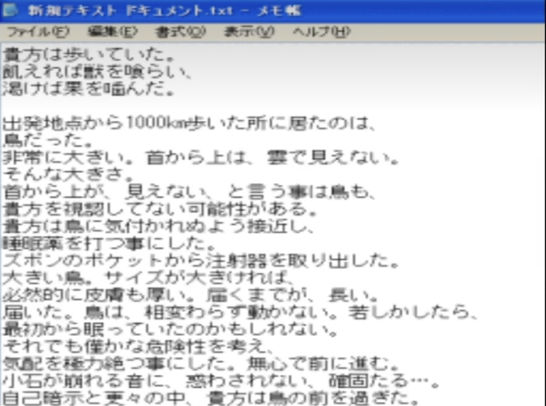This screenshot has width=546, height=406.
Task: Click the line それでも僅かな危険性を考え、
Action: tap(136, 347)
